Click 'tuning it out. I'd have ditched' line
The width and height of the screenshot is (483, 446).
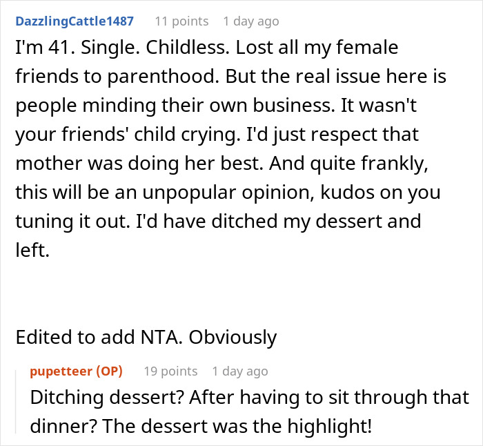pyautogui.click(x=217, y=222)
